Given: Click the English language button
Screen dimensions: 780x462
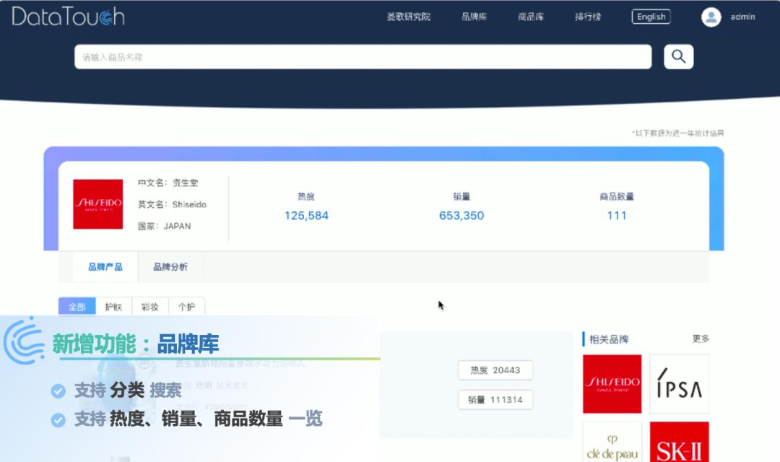Looking at the screenshot, I should pyautogui.click(x=651, y=16).
